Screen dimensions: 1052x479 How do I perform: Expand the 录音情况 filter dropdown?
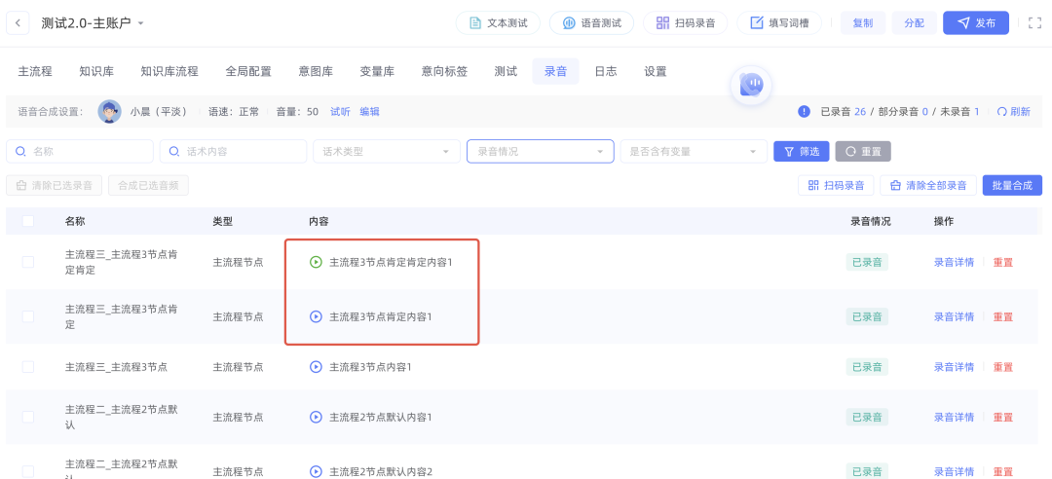click(540, 151)
